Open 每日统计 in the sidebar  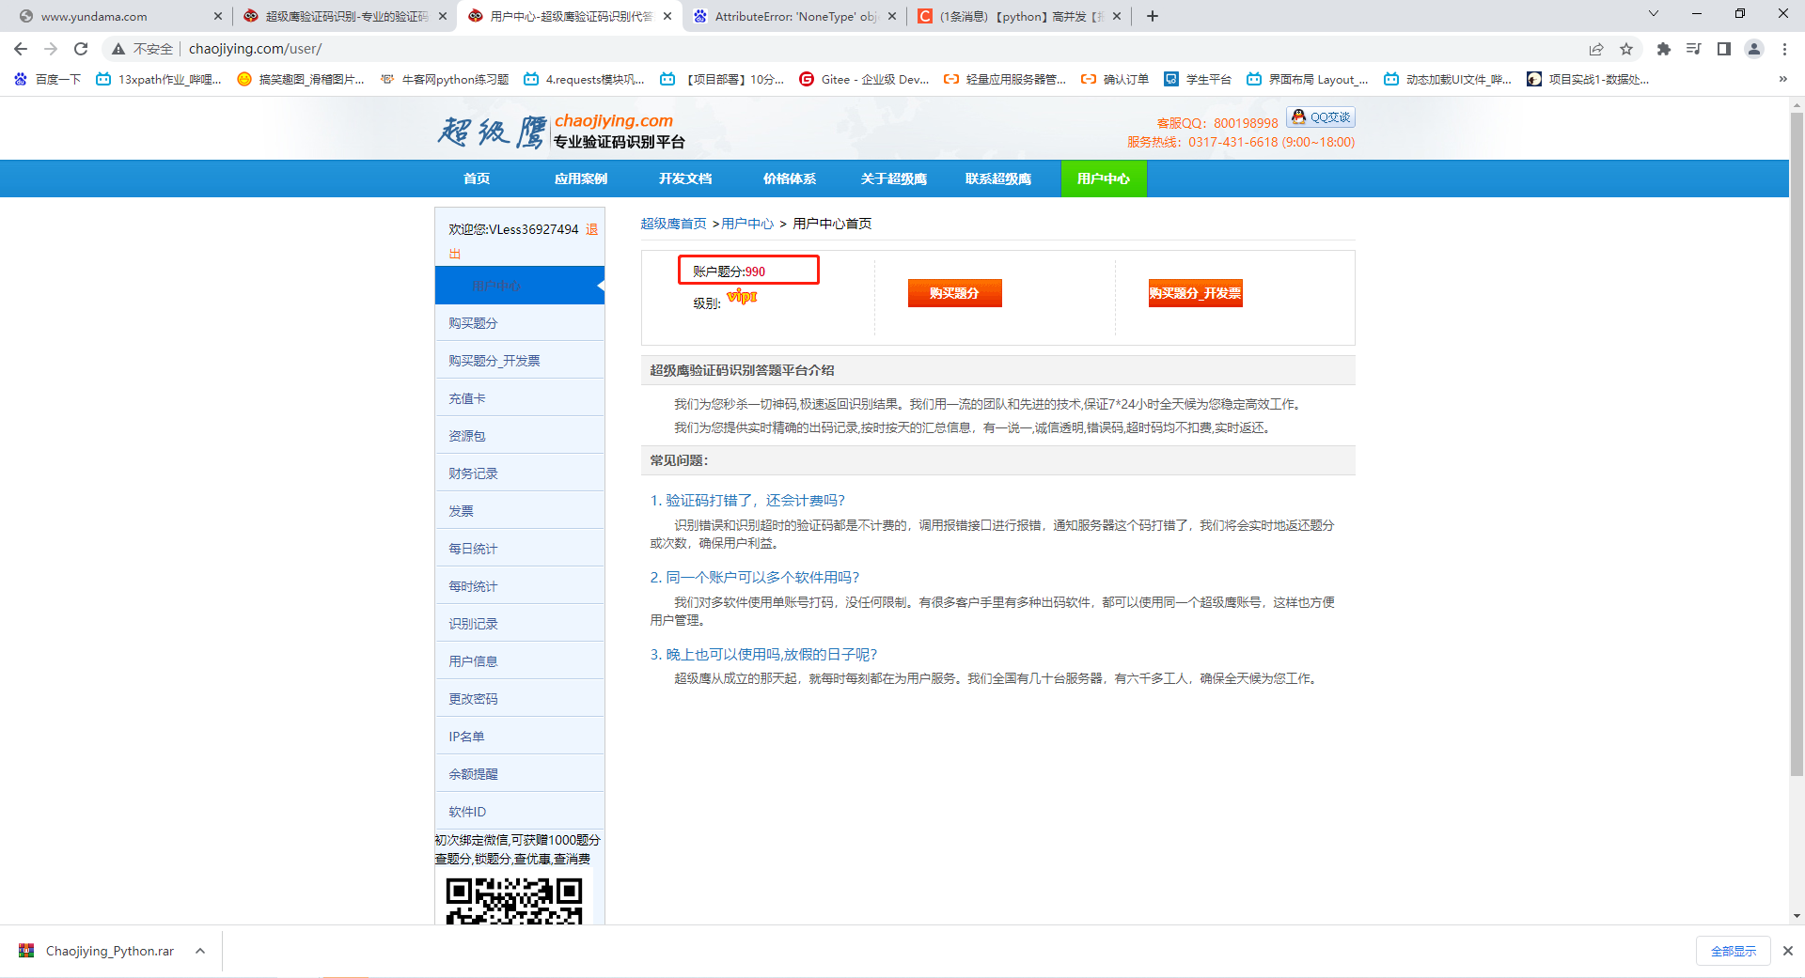pos(520,549)
